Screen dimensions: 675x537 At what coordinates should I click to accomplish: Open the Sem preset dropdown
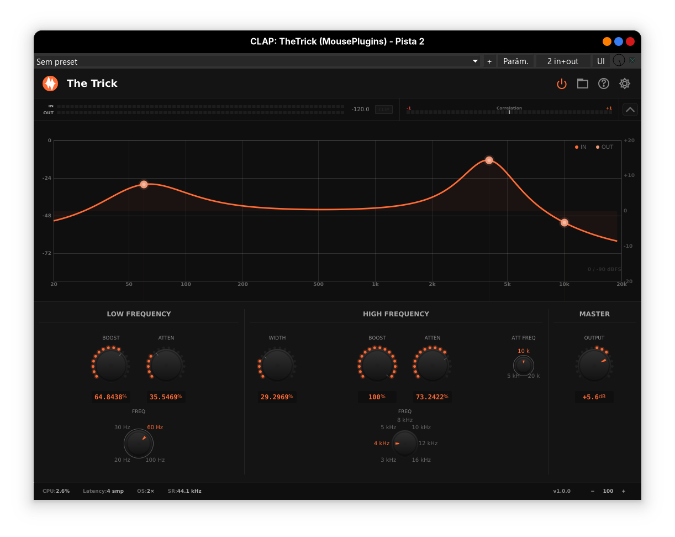click(257, 61)
